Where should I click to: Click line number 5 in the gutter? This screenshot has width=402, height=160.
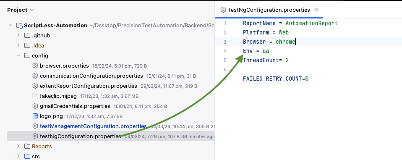click(x=225, y=60)
